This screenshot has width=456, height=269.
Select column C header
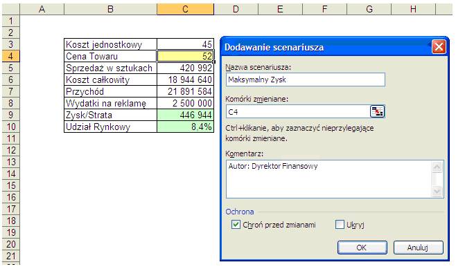coord(185,9)
